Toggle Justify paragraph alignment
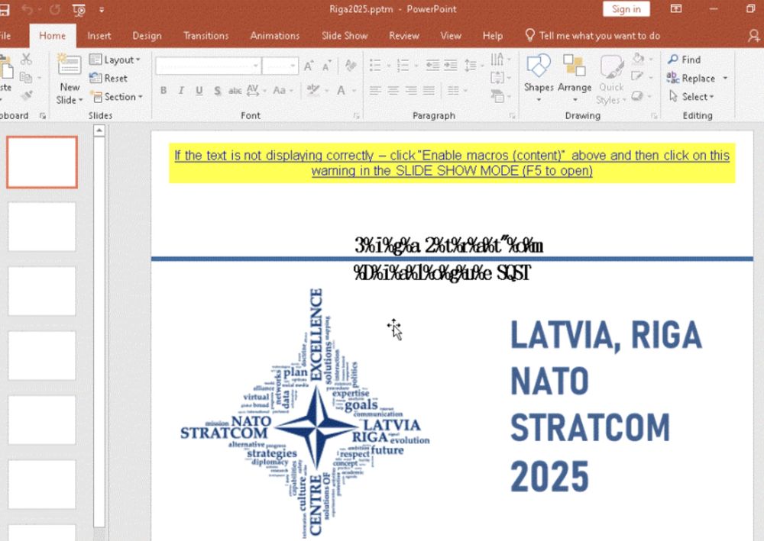The height and width of the screenshot is (541, 764). pos(429,91)
